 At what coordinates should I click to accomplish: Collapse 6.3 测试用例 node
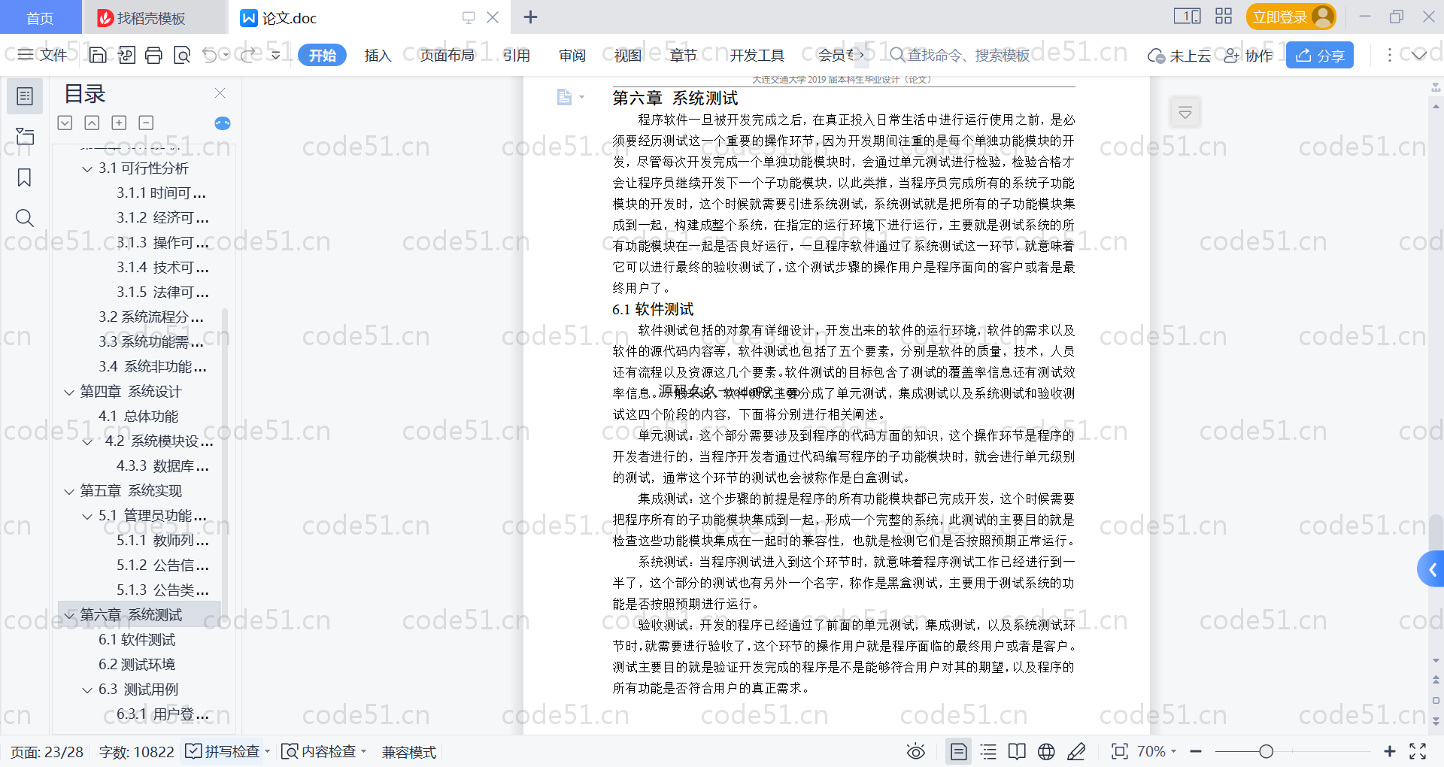click(x=87, y=690)
